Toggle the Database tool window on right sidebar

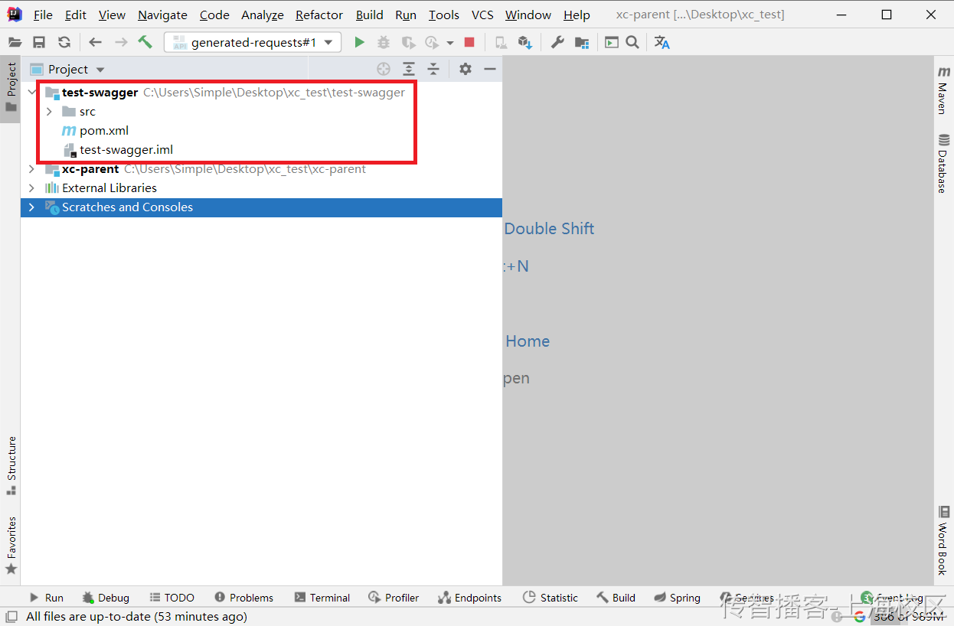click(943, 163)
